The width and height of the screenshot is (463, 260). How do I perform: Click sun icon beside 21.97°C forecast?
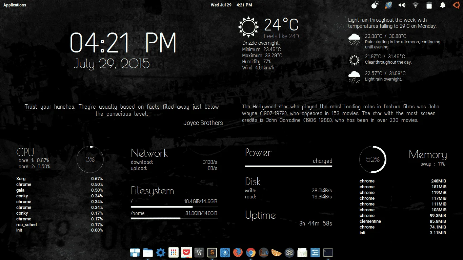coord(355,60)
